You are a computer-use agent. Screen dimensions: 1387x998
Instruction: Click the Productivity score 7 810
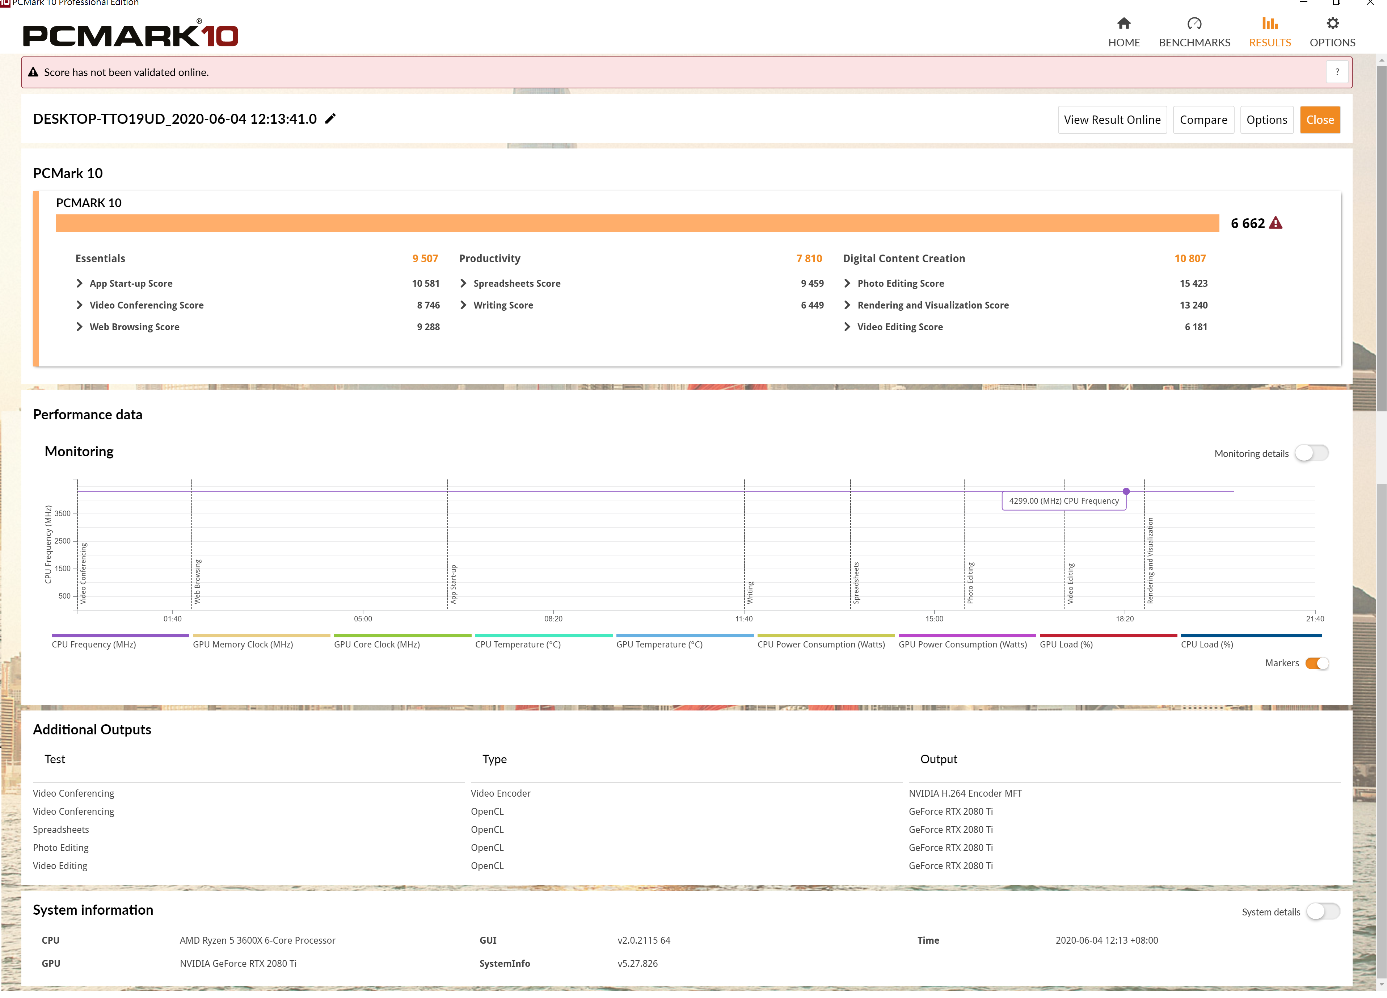[809, 258]
